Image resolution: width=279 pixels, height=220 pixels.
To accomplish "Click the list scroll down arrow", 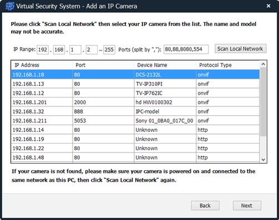I will (x=263, y=160).
